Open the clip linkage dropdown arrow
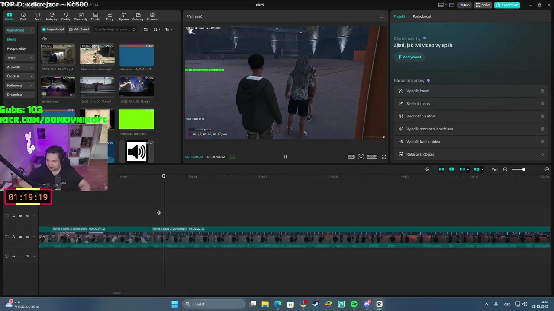Image resolution: width=554 pixels, height=311 pixels. pyautogui.click(x=468, y=169)
